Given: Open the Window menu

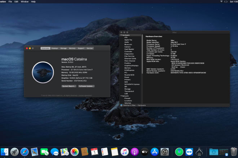Looking at the screenshot, I should click(x=25, y=1).
